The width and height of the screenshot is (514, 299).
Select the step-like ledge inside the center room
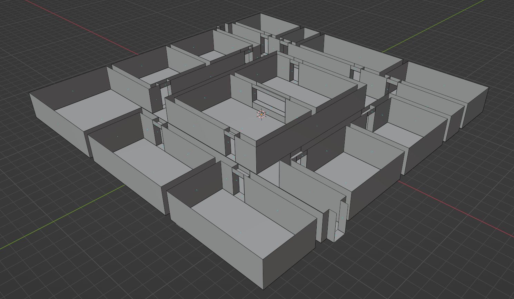point(271,107)
